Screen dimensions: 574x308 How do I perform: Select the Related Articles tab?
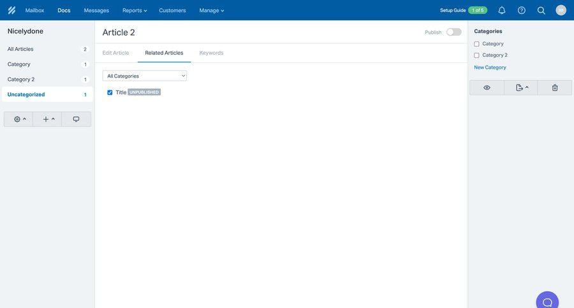(164, 53)
